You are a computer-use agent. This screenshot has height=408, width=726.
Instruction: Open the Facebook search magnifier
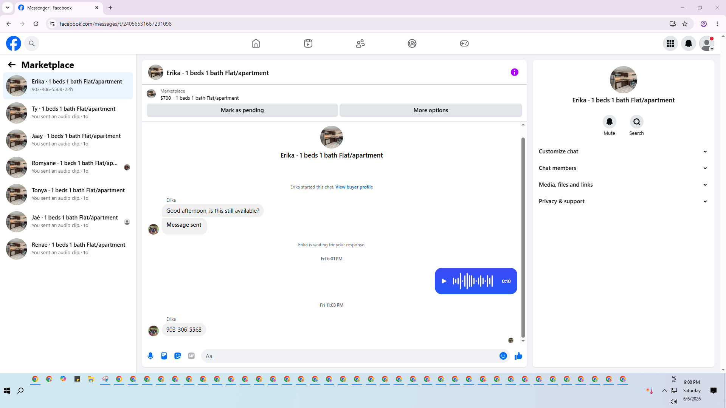(32, 43)
